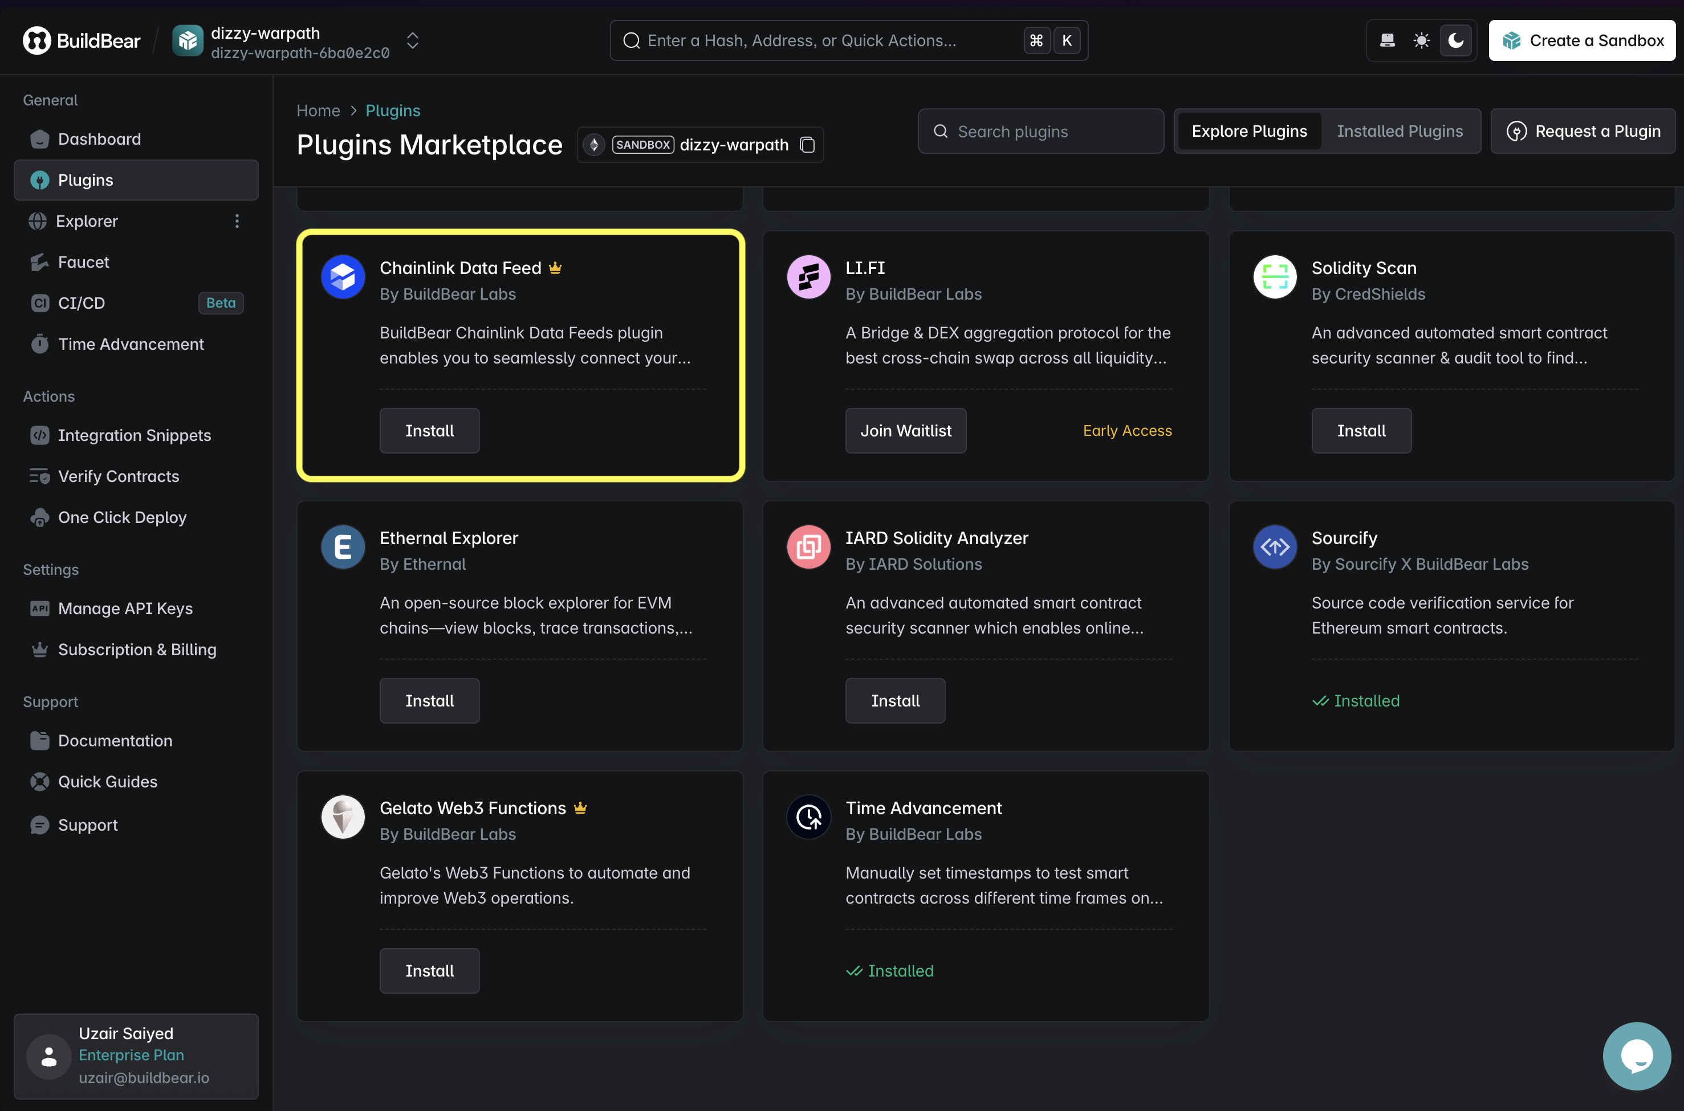
Task: Click the magnifier icon in Search plugins
Action: (941, 131)
